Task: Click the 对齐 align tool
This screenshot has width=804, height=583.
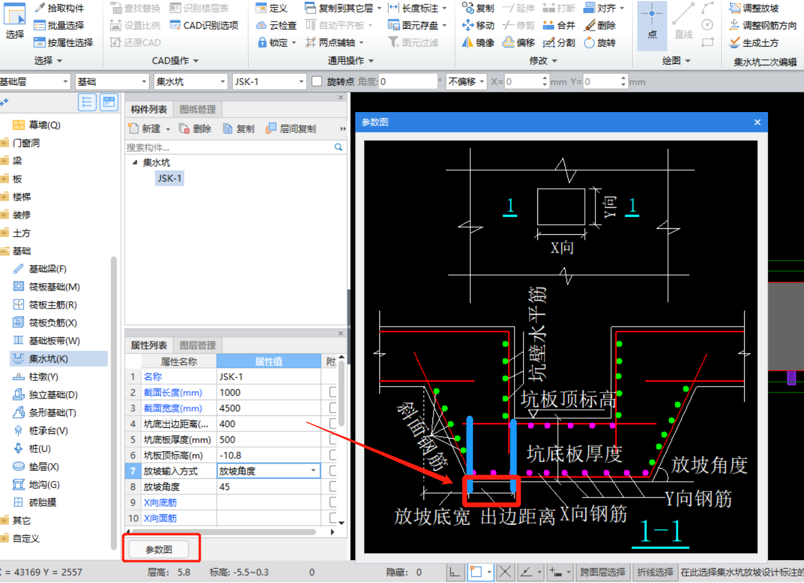Action: coord(603,8)
